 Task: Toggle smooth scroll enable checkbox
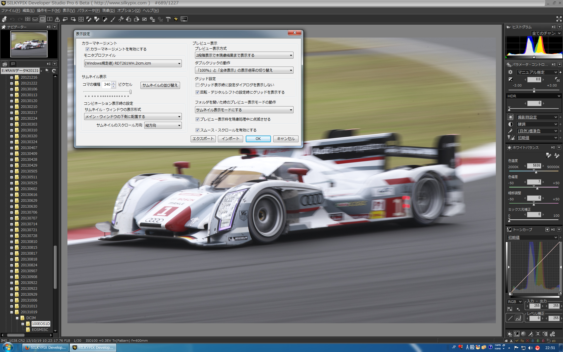pyautogui.click(x=197, y=130)
